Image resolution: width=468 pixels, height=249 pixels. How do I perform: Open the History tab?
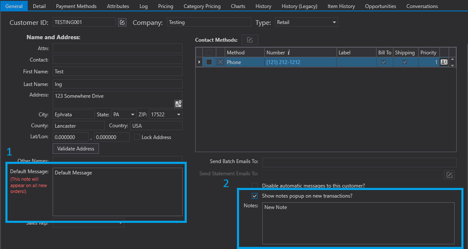click(x=263, y=6)
